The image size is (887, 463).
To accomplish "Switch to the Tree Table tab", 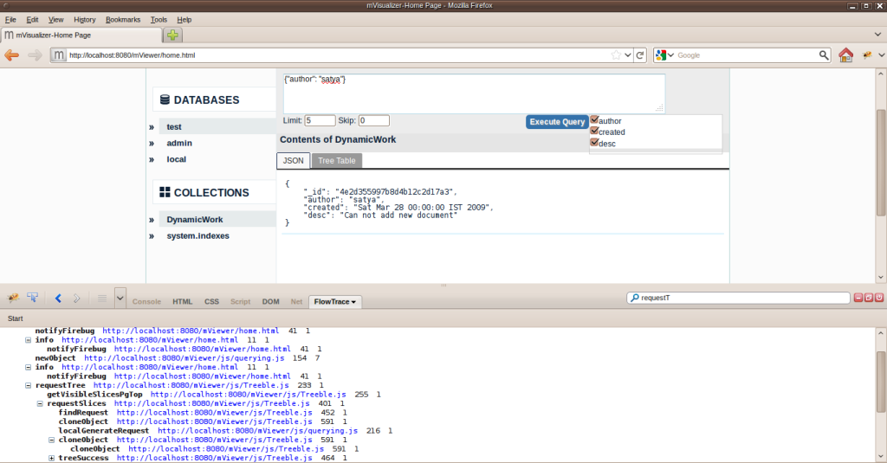I will [x=337, y=161].
